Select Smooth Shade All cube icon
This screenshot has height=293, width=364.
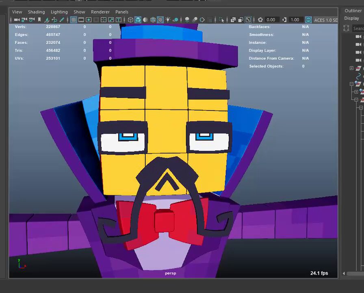point(138,20)
